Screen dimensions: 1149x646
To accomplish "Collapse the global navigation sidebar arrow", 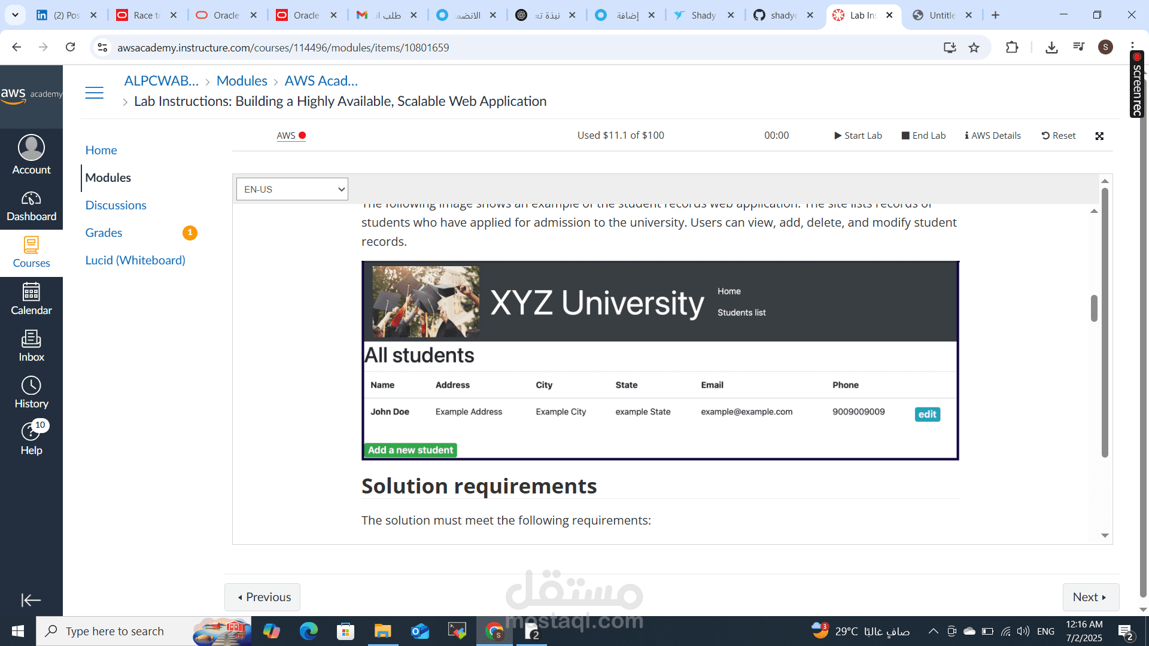I will (31, 600).
